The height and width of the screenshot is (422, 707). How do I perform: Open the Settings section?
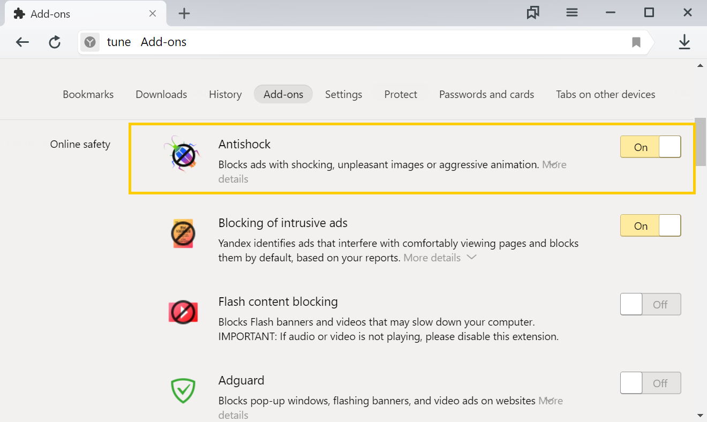[343, 94]
